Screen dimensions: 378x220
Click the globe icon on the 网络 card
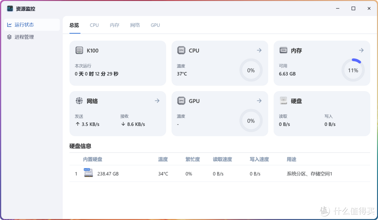point(78,101)
